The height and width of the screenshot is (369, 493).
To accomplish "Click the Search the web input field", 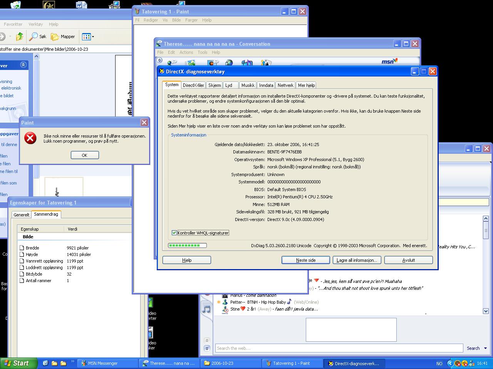I will [x=339, y=348].
